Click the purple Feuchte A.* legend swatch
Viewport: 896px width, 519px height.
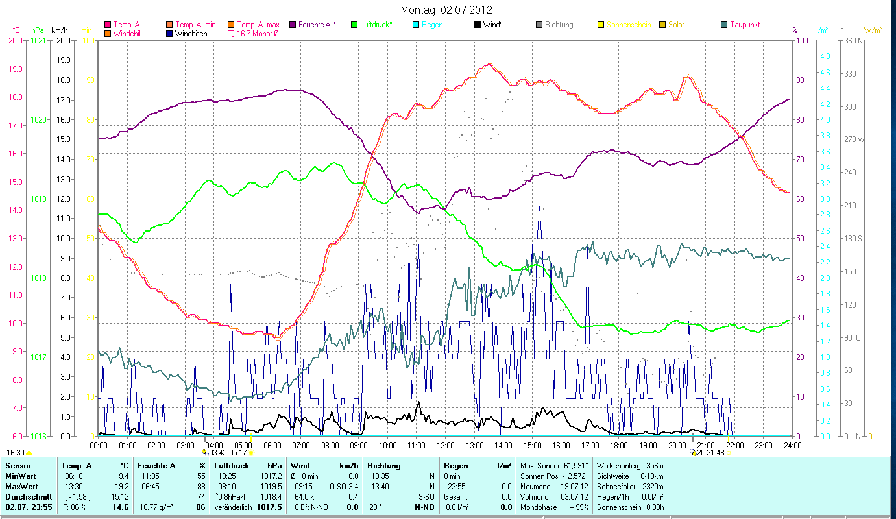(x=293, y=25)
